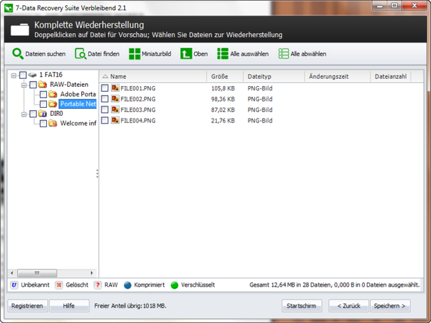Tick the Welcome inf folder checkbox
431x323 pixels.
pos(44,123)
